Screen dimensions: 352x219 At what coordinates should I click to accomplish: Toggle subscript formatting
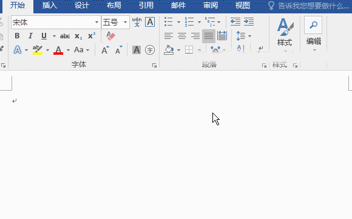pos(78,36)
